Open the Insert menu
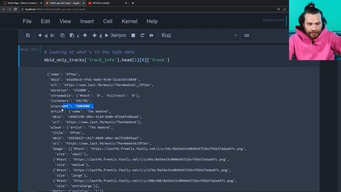Image resolution: width=341 pixels, height=192 pixels. tap(87, 21)
